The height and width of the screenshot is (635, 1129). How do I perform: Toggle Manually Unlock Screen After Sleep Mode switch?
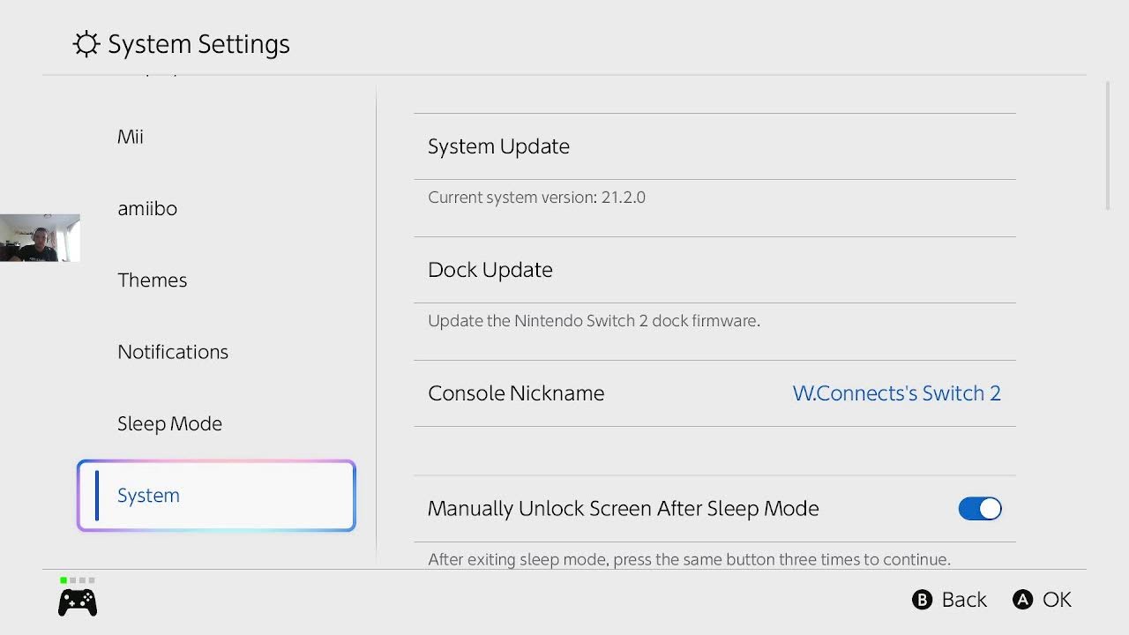point(980,509)
